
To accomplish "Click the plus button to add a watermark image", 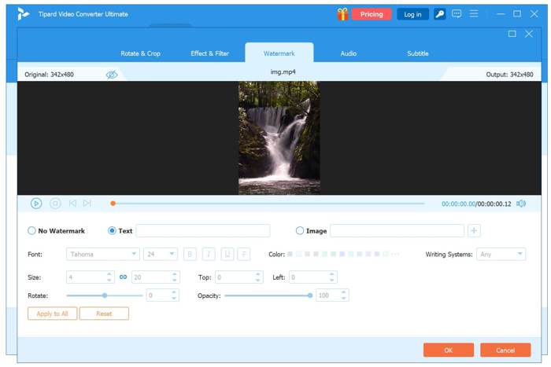I will tap(474, 231).
